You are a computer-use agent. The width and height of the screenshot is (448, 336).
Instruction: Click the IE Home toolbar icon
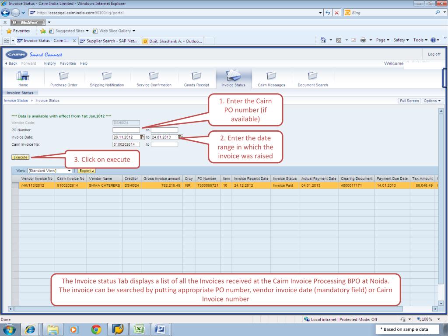click(x=323, y=40)
